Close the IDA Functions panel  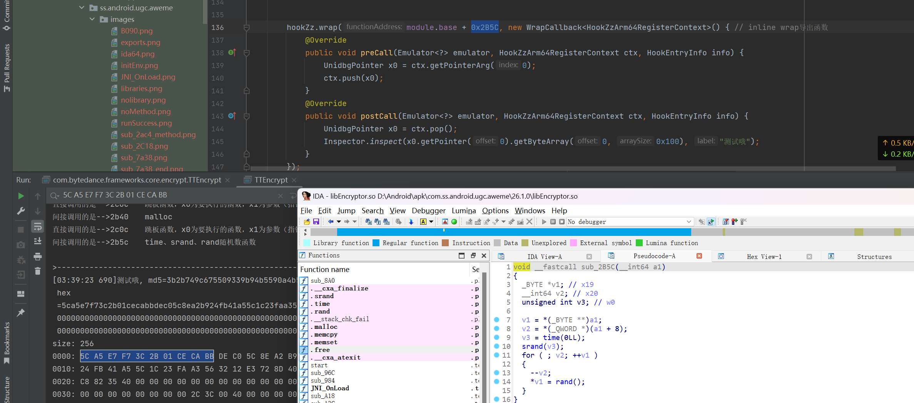point(484,255)
